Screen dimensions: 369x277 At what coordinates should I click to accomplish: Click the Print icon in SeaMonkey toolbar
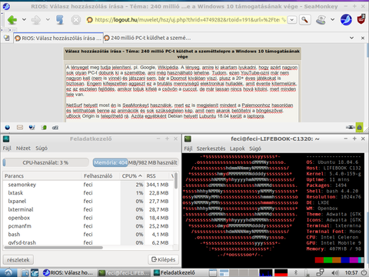tap(321, 20)
